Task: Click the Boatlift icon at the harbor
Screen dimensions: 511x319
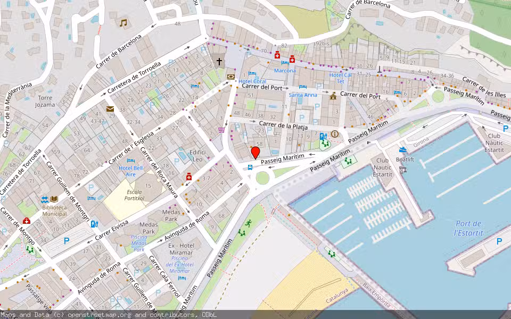Action: (x=403, y=150)
